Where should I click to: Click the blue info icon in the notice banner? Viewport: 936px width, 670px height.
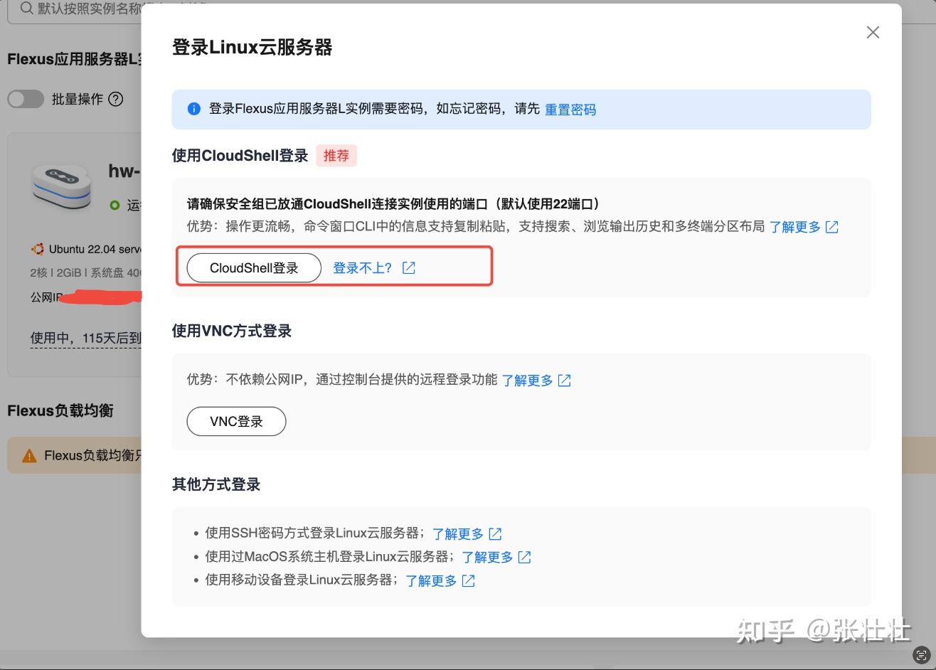coord(193,109)
